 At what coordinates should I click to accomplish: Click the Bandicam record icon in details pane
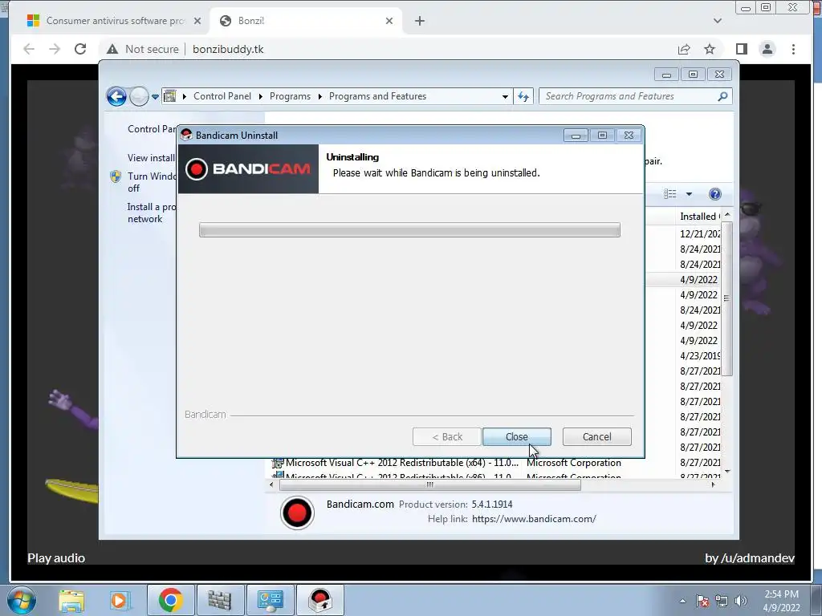[297, 513]
